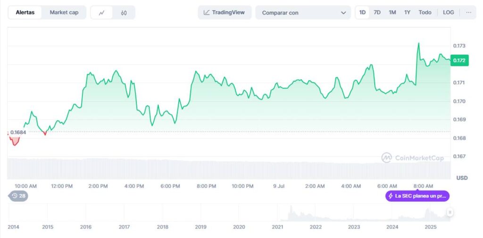Viewport: 483px width, 238px height.
Task: Click the history icon badge showing 28
Action: (18, 196)
